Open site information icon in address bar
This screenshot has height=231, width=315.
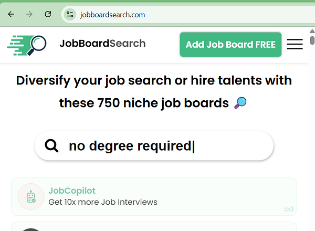click(70, 15)
